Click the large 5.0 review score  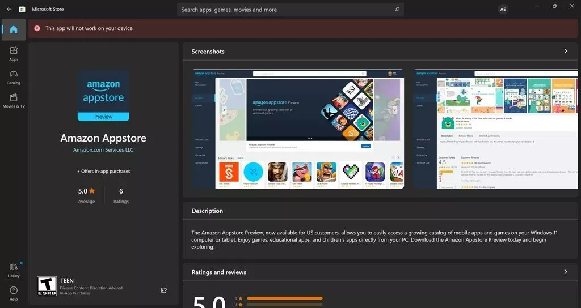coord(209,301)
